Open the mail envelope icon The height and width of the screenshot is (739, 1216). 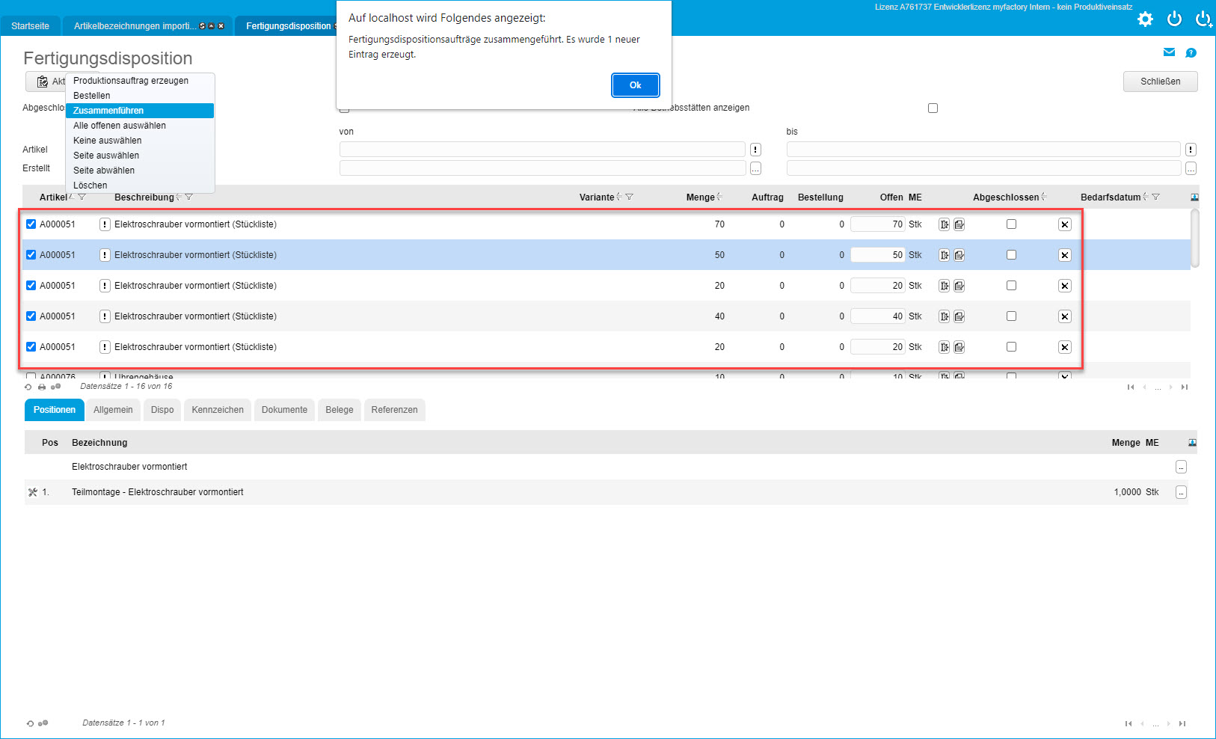[1169, 52]
